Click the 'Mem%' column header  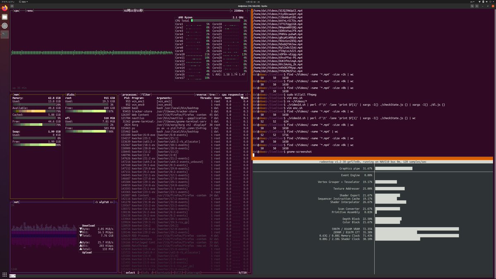tap(227, 98)
